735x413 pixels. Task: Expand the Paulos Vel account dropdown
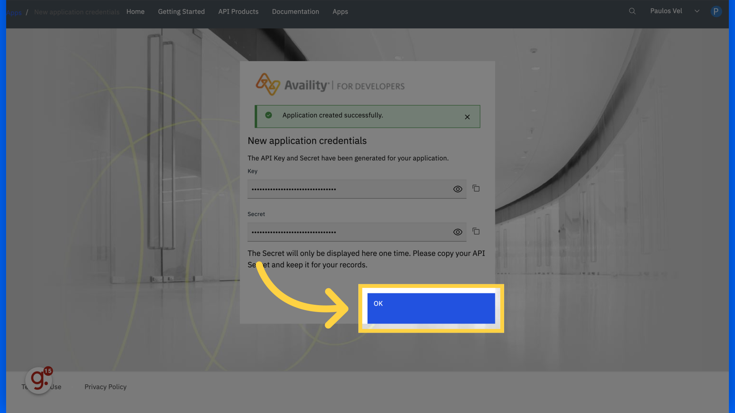[x=697, y=11]
